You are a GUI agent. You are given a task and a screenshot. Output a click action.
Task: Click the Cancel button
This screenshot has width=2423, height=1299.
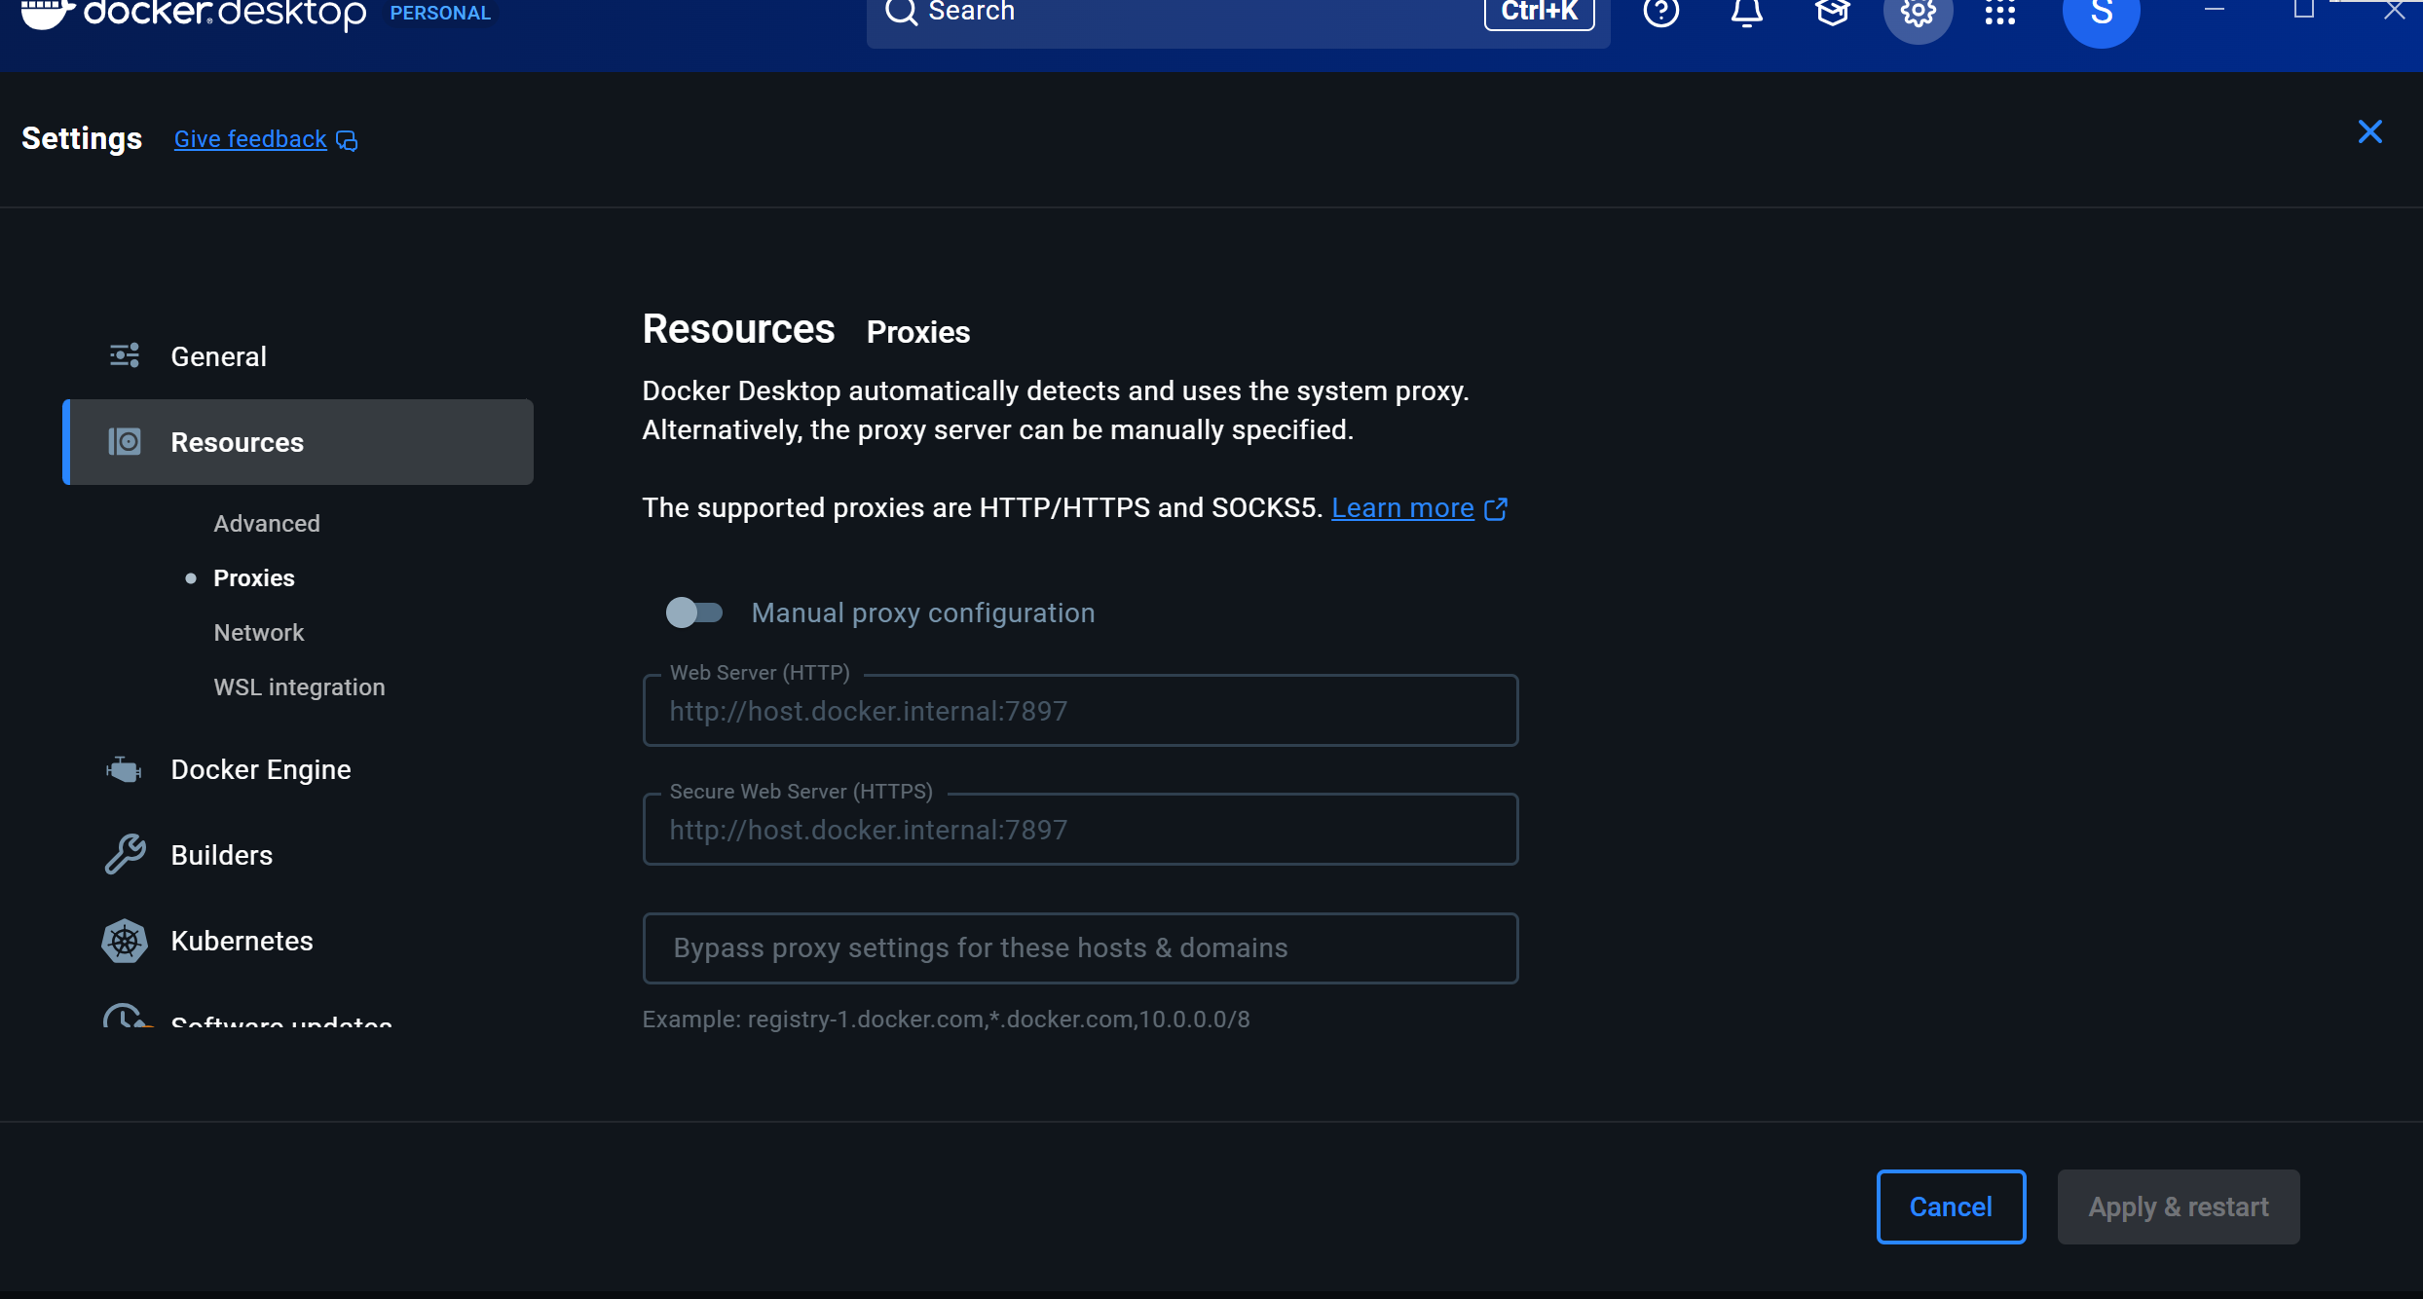tap(1950, 1206)
